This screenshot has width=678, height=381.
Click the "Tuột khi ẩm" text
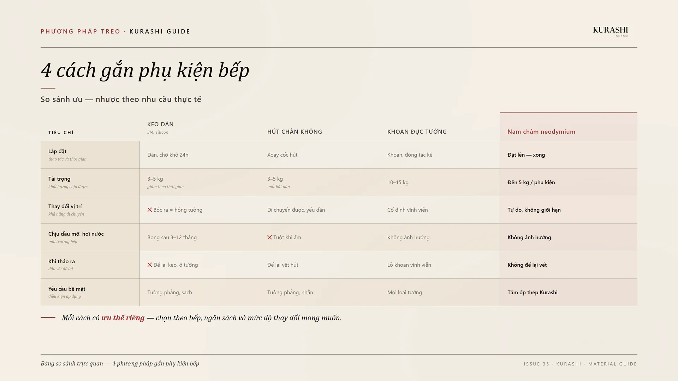pos(287,237)
